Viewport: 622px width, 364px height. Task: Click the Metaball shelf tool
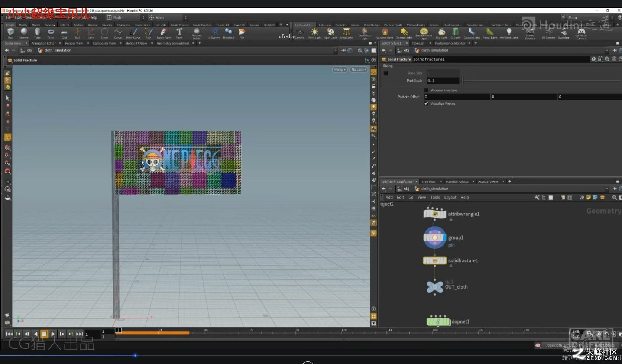(x=229, y=33)
